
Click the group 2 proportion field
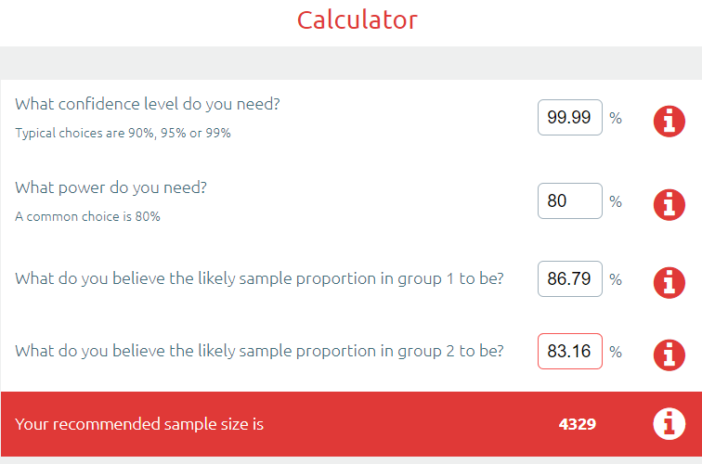coord(569,352)
